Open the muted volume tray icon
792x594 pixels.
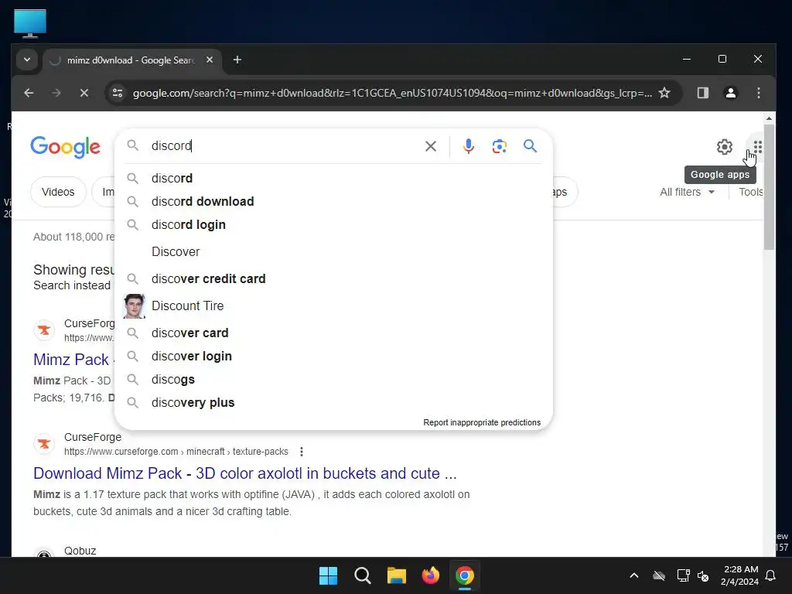(x=703, y=575)
